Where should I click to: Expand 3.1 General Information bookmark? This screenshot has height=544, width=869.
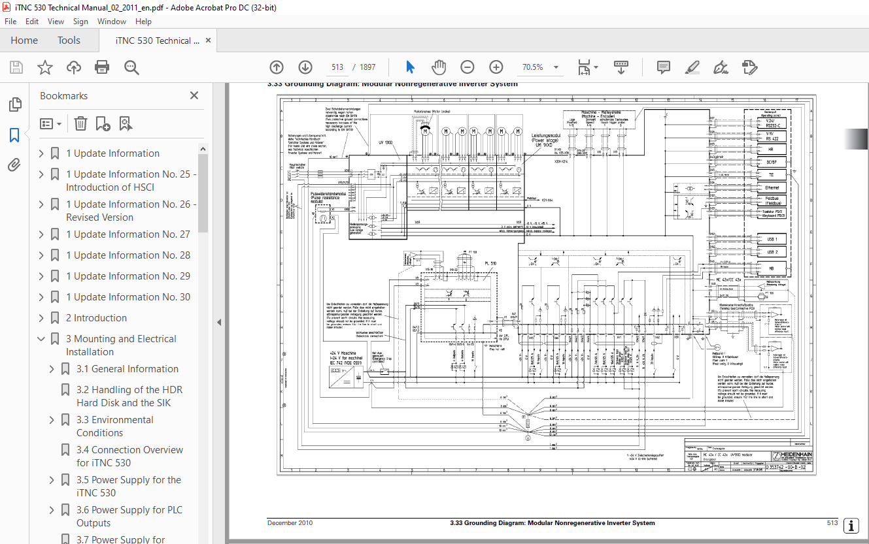tap(52, 369)
